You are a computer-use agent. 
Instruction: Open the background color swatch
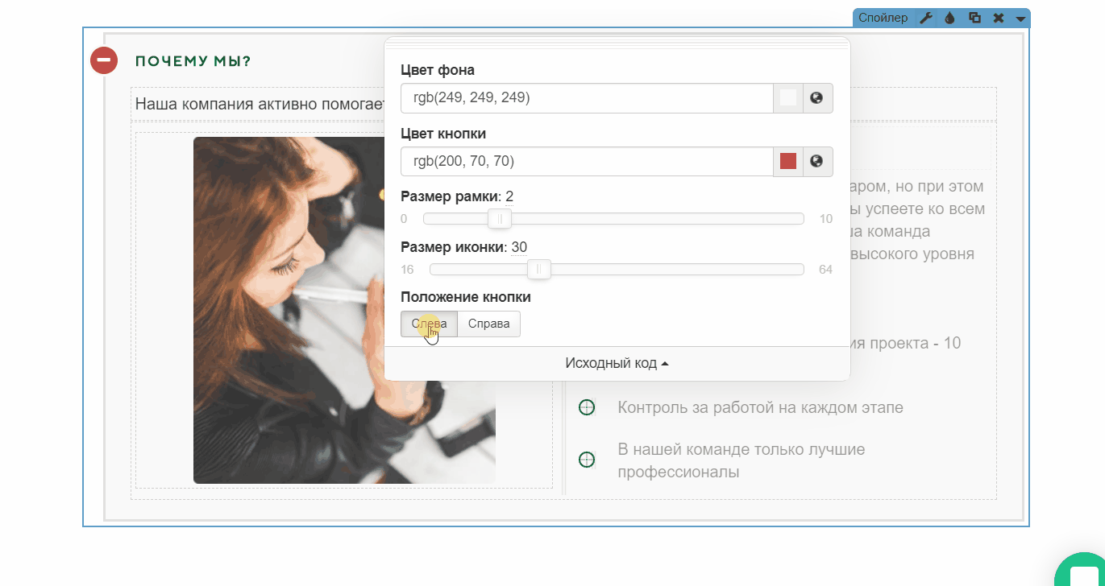788,98
